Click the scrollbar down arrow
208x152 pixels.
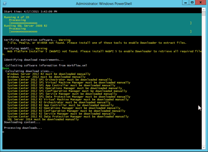[x=203, y=147]
